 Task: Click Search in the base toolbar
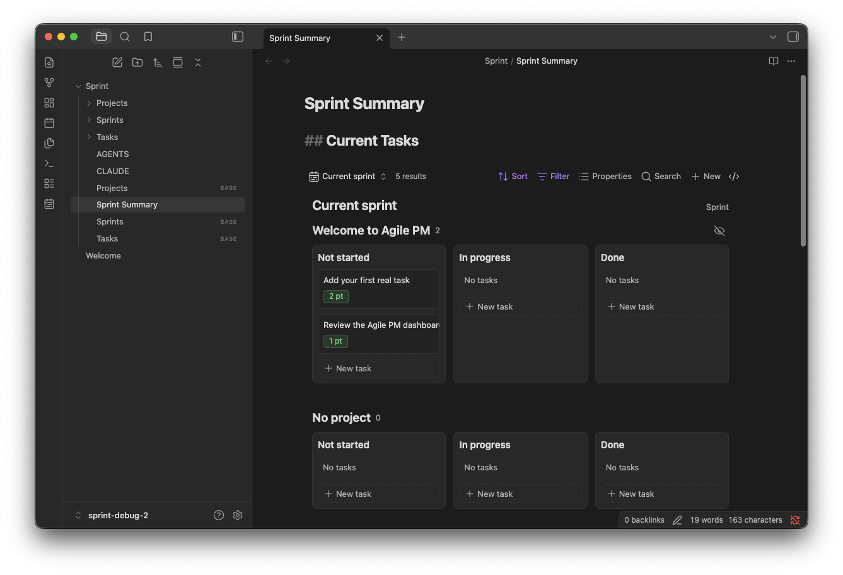pos(661,177)
